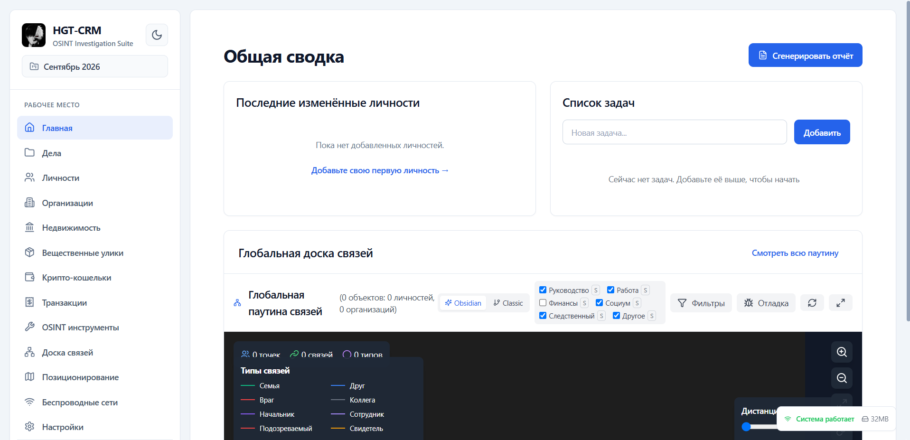Image resolution: width=910 pixels, height=440 pixels.
Task: Click the S badge next to Социум
Action: pos(637,303)
